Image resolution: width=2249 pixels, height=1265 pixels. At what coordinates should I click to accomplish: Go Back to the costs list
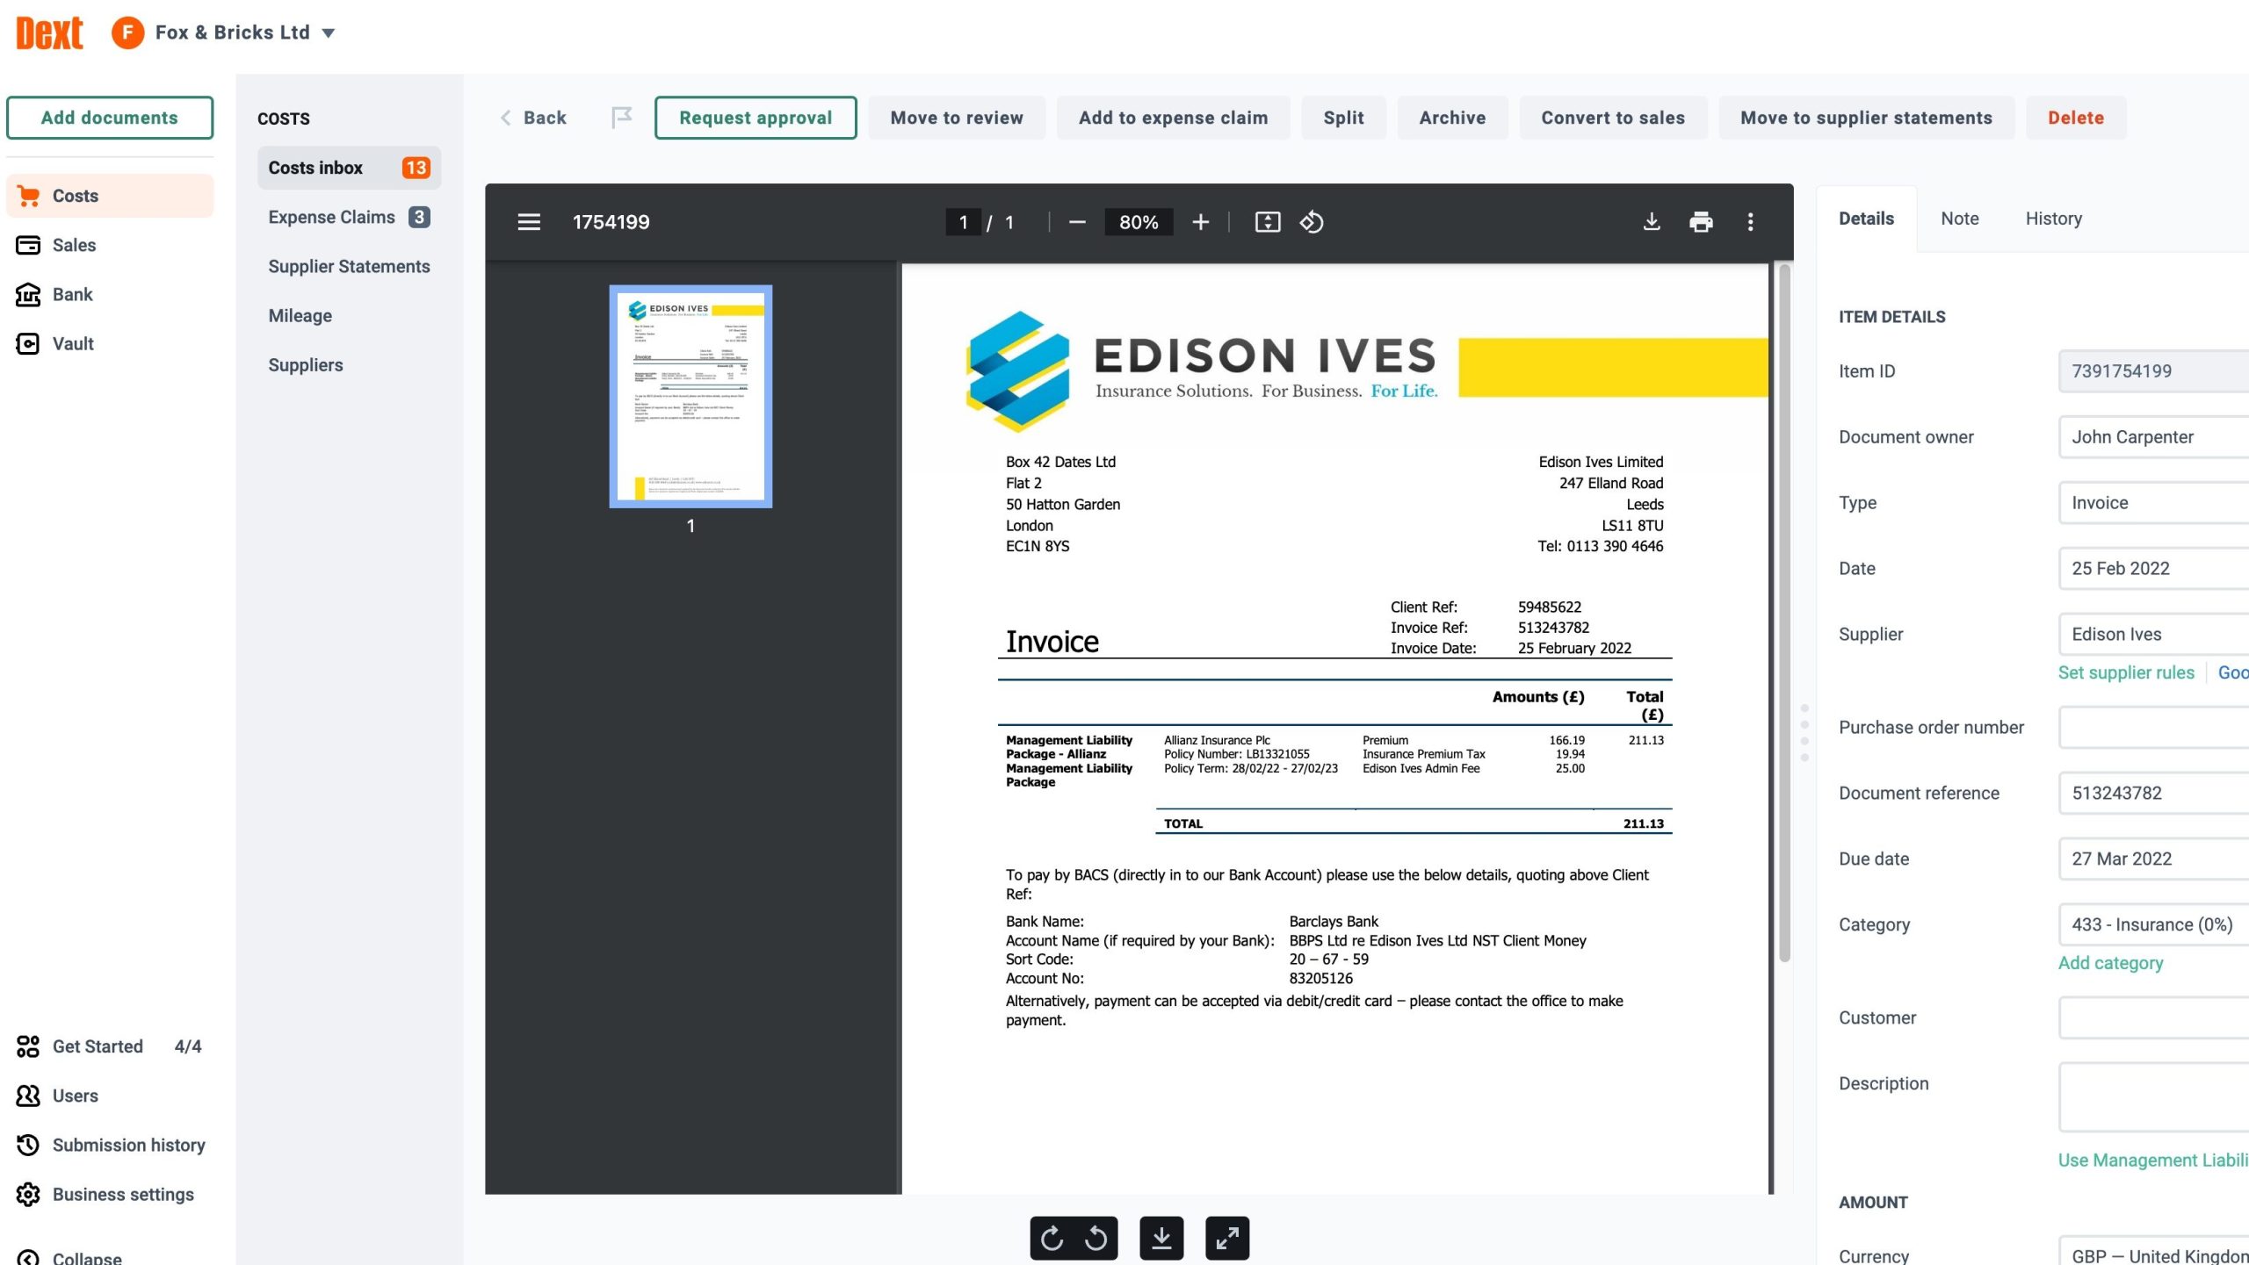533,118
